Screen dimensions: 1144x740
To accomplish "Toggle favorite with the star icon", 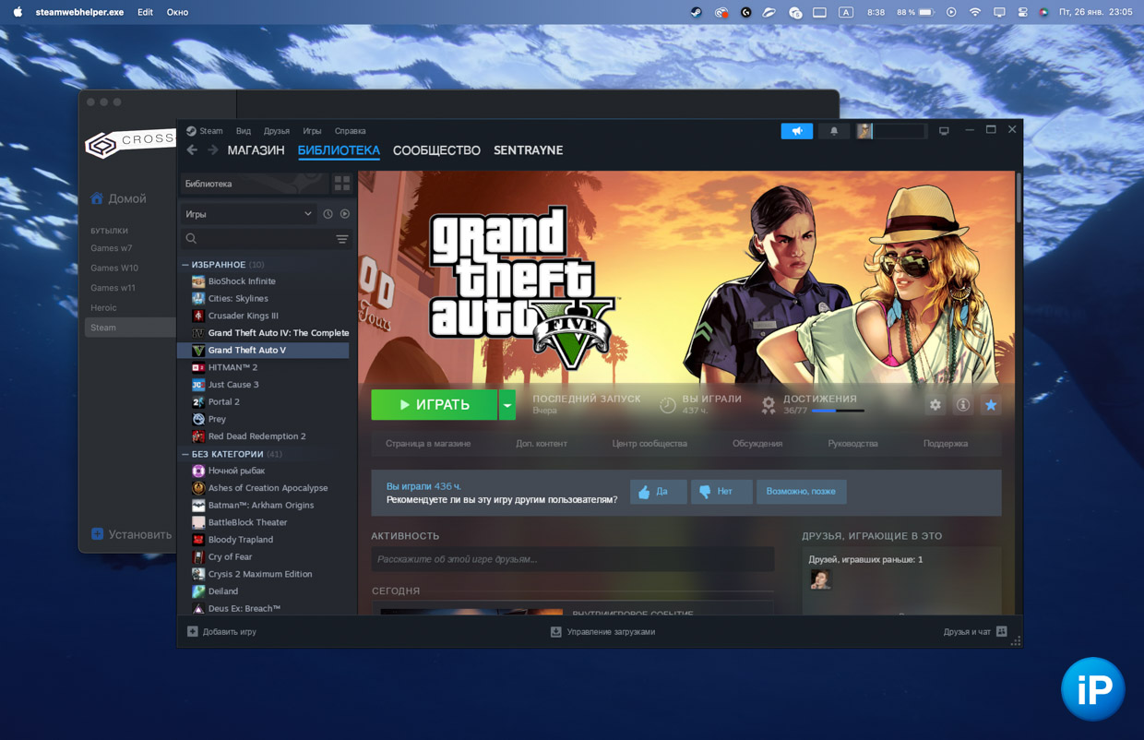I will pos(991,405).
